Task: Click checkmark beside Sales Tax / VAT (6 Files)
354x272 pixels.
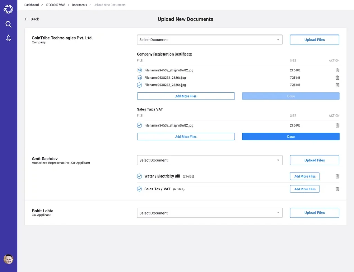Action: (x=139, y=189)
